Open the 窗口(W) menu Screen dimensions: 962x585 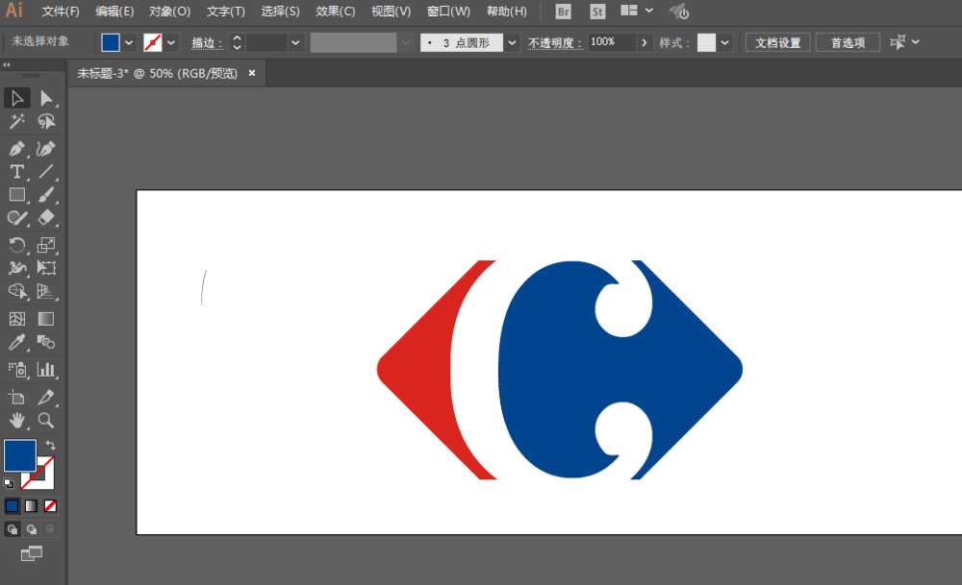446,12
